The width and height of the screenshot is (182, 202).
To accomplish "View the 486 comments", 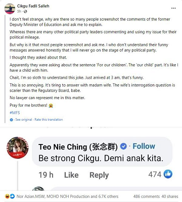I will [x=146, y=196].
